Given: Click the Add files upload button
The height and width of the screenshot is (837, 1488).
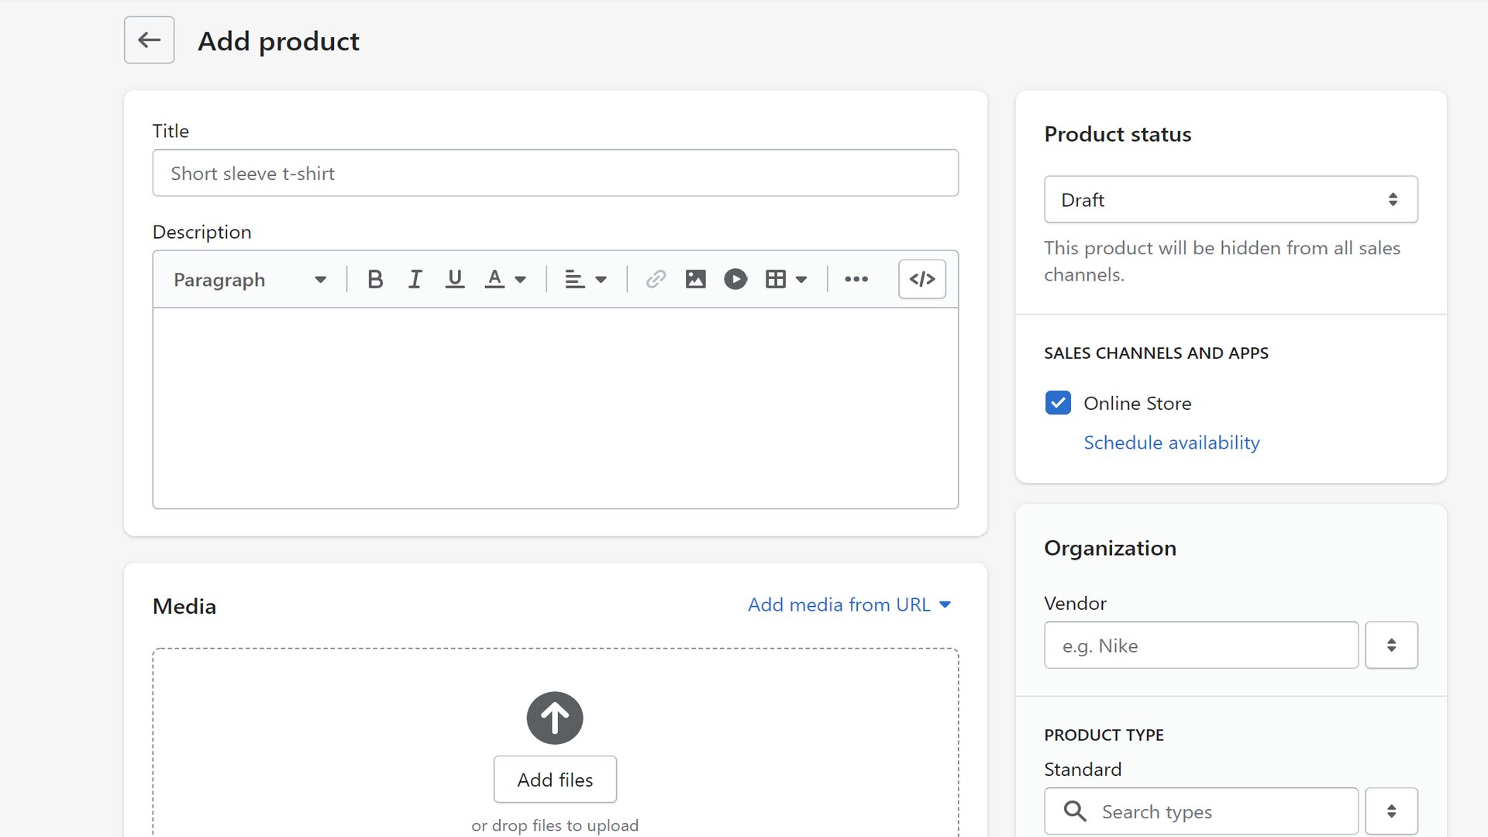Looking at the screenshot, I should point(555,780).
